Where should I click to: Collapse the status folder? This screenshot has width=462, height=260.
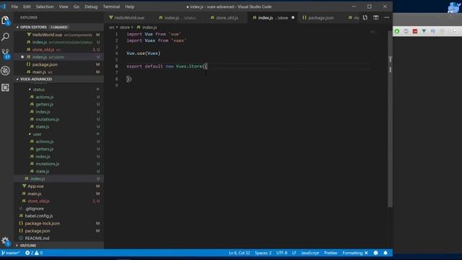(38, 90)
